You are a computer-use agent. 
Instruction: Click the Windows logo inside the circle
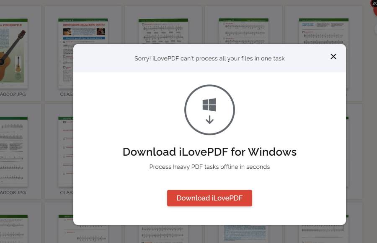pos(209,105)
